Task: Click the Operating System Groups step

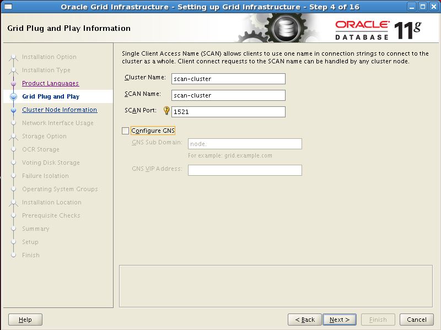Action: (x=60, y=189)
